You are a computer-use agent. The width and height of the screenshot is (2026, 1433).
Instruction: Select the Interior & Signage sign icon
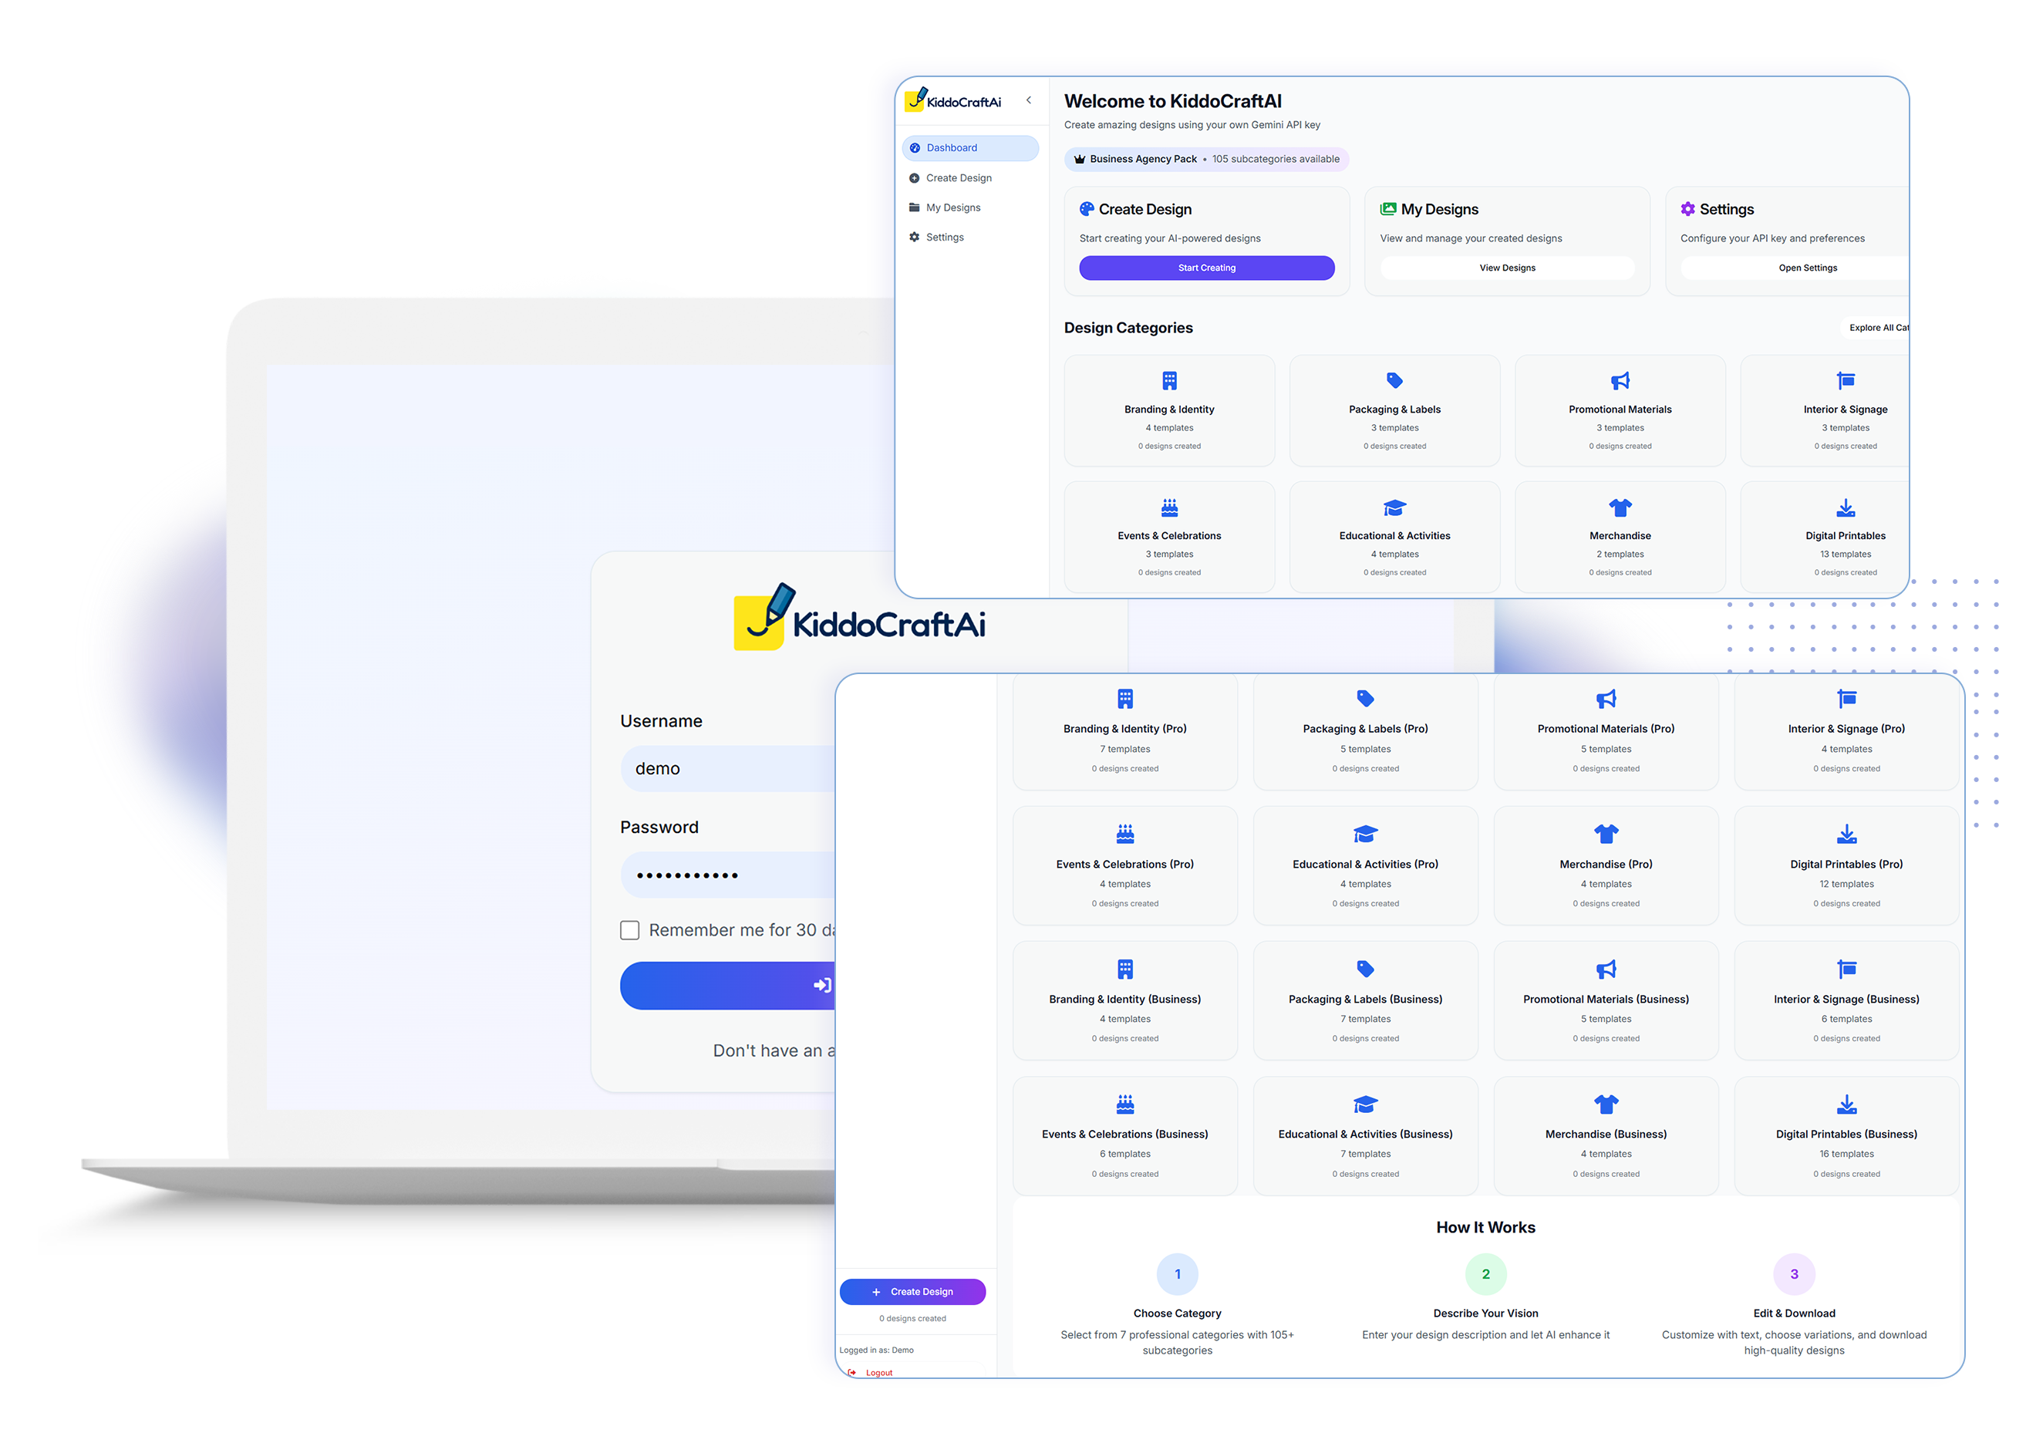coord(1845,380)
